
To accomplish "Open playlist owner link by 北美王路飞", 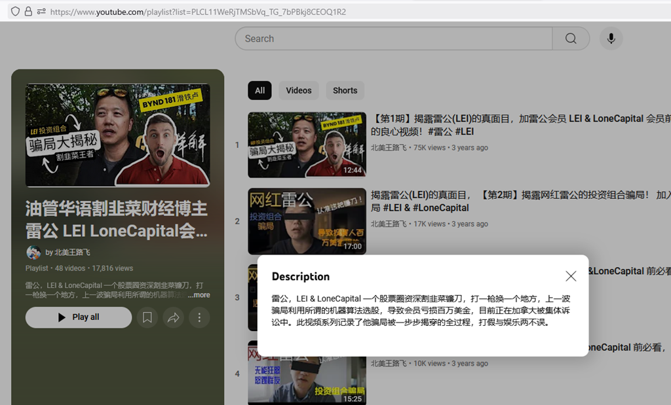I will (x=68, y=253).
